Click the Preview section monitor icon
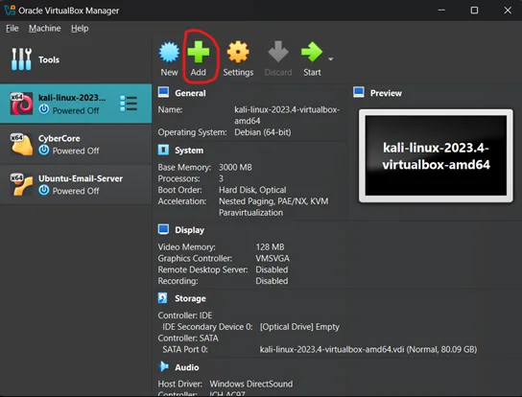Screen dimensions: 522x397 click(359, 92)
